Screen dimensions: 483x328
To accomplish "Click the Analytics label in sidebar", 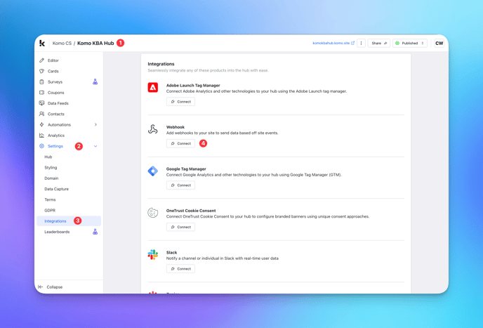I will (x=56, y=136).
